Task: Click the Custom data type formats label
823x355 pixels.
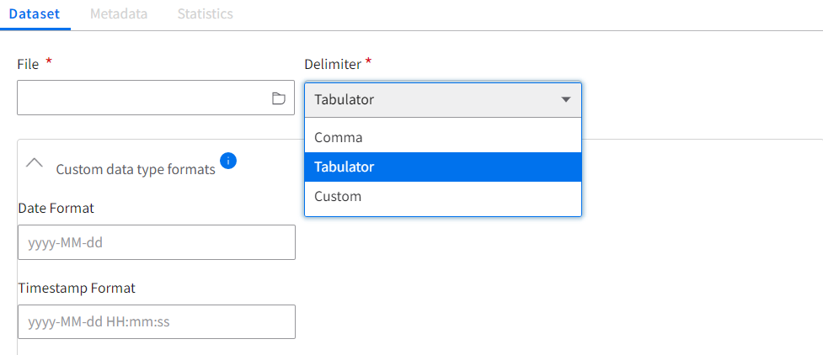Action: coord(136,169)
